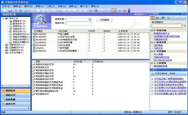Image resolution: width=188 pixels, height=115 pixels.
Task: Collapse the 2-文件流转 help section
Action: (152, 51)
